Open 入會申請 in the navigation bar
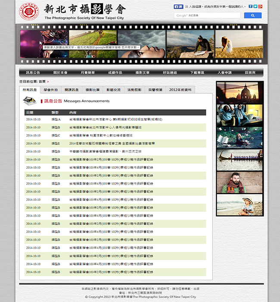The width and height of the screenshot is (280, 302). tap(224, 72)
